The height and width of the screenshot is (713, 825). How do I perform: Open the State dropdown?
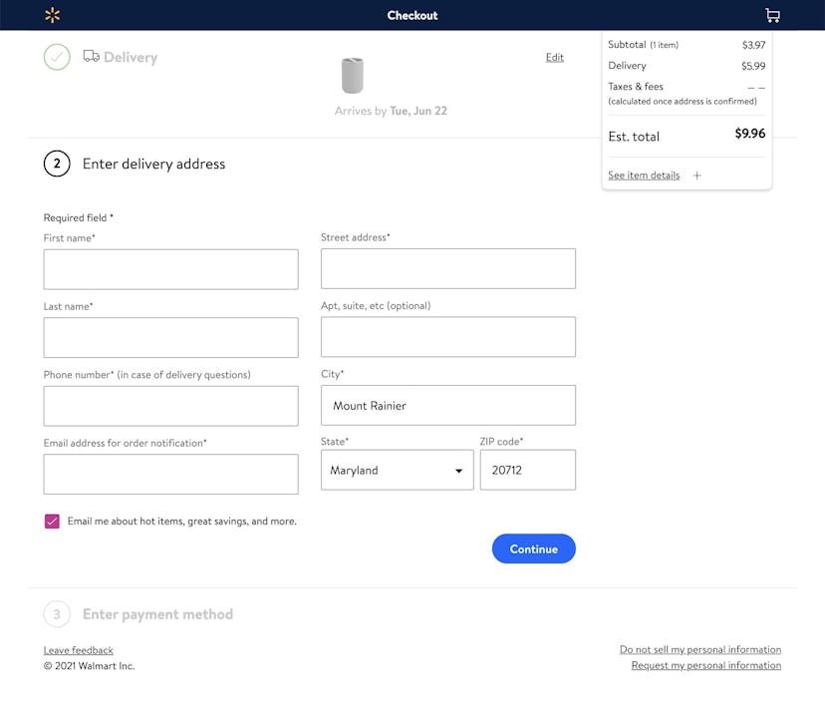click(397, 470)
